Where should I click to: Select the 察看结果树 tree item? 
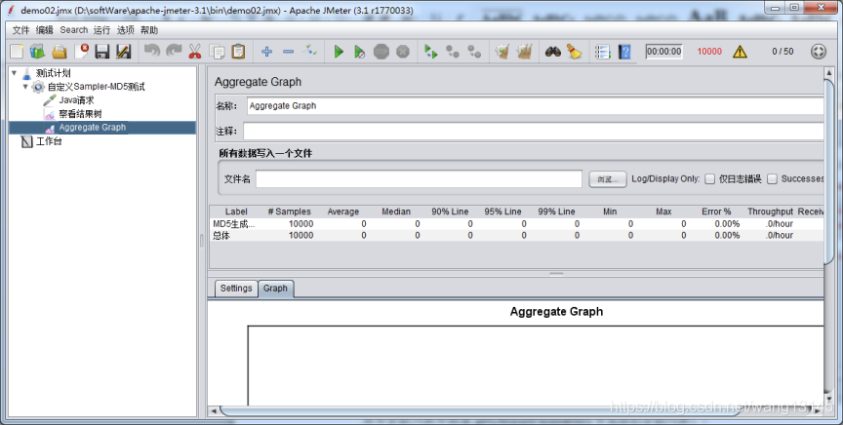(x=80, y=114)
